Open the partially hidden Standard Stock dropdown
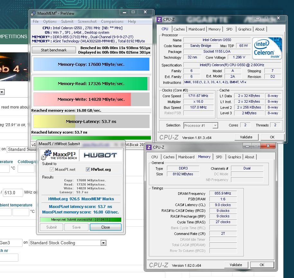Screen dimensions: 294x278 (22, 150)
